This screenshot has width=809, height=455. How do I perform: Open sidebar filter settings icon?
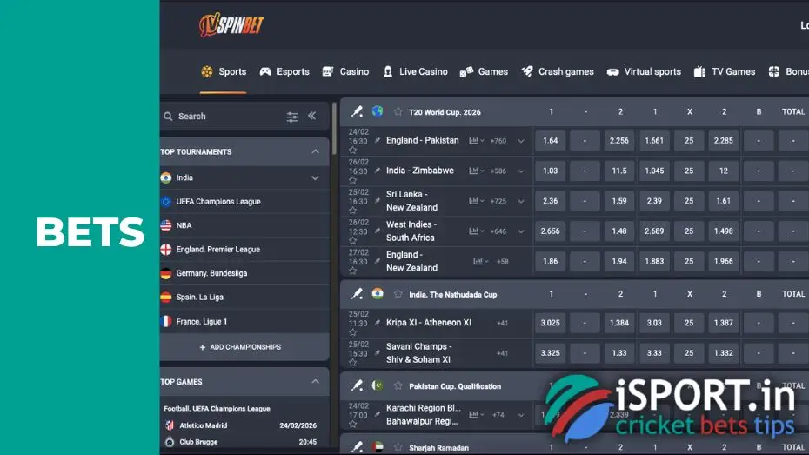[292, 117]
